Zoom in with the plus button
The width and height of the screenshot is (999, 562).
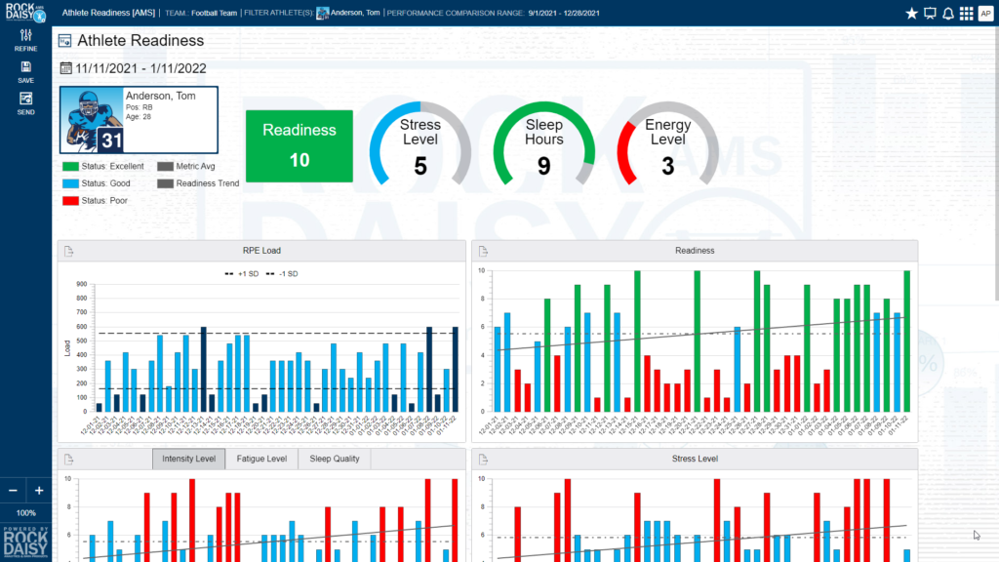click(39, 490)
